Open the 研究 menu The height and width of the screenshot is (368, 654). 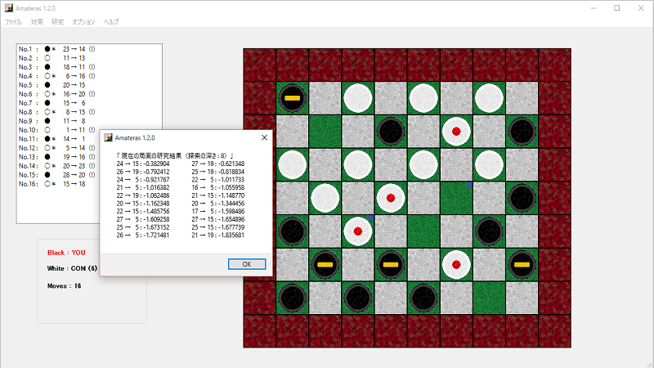[x=57, y=22]
